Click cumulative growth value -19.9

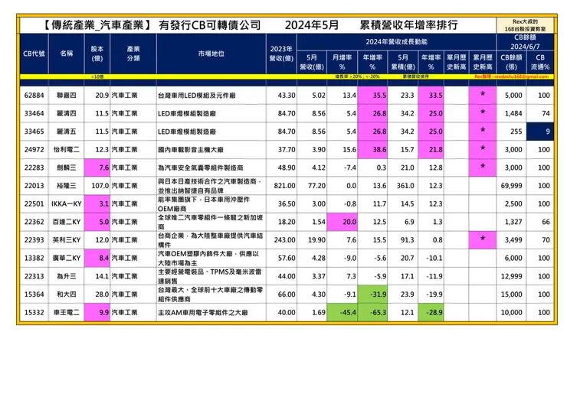tap(434, 294)
